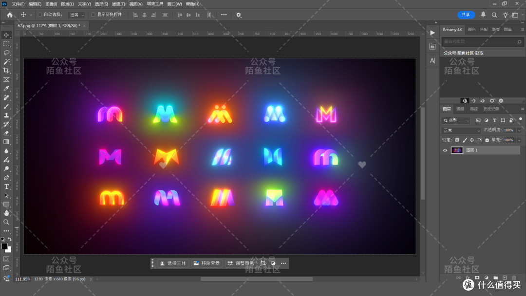The width and height of the screenshot is (526, 296).
Task: Open the 图像(I) menu
Action: click(51, 4)
